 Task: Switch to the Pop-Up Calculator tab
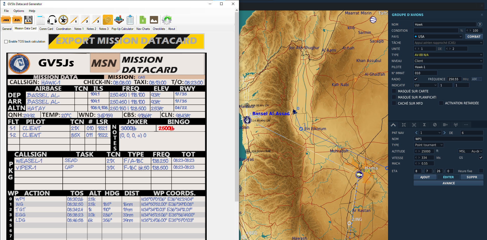pos(122,29)
